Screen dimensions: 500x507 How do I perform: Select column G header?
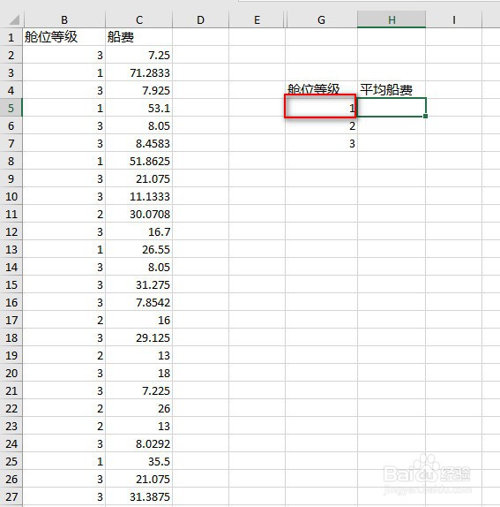tap(321, 19)
